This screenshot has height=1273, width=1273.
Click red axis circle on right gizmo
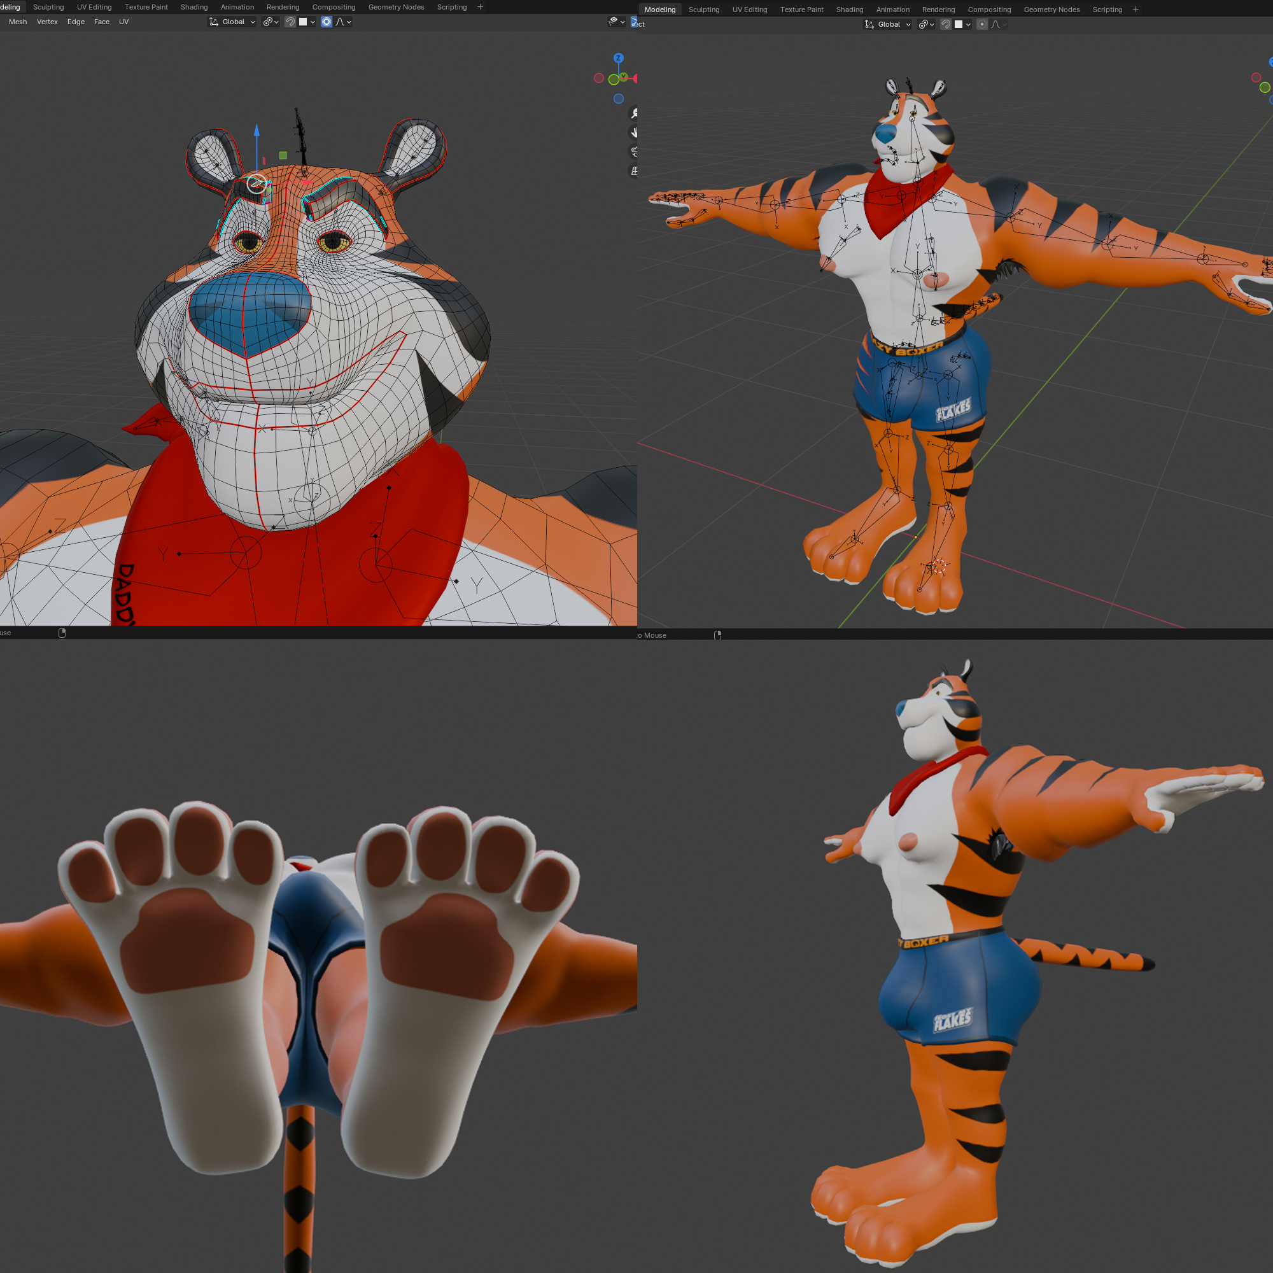(x=1256, y=77)
